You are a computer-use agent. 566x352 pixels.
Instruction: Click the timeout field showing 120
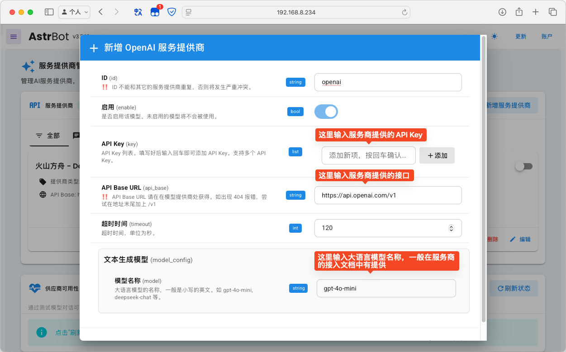click(388, 228)
